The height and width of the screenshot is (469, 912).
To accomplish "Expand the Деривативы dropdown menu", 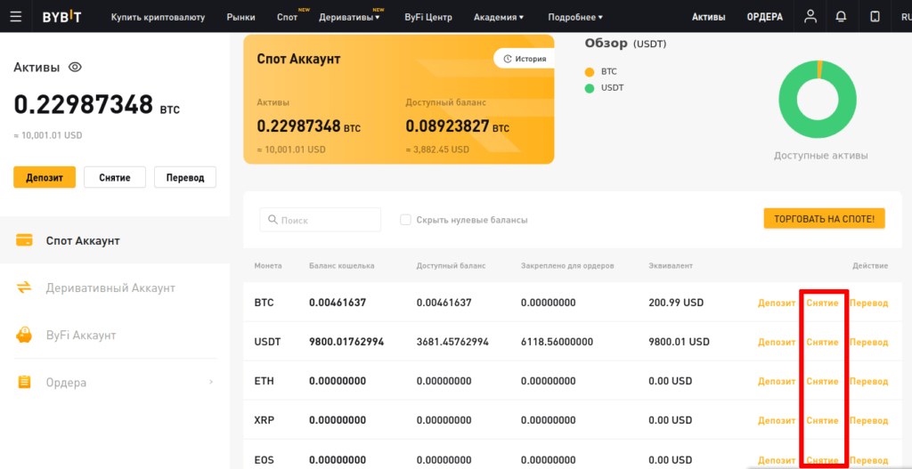I will [349, 17].
